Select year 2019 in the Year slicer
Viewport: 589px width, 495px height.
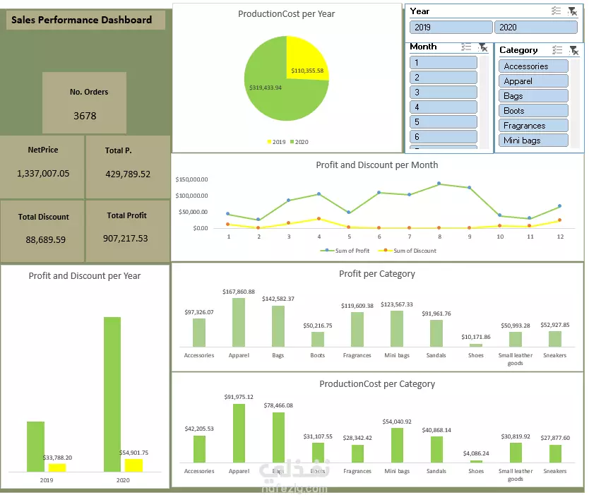(x=451, y=28)
